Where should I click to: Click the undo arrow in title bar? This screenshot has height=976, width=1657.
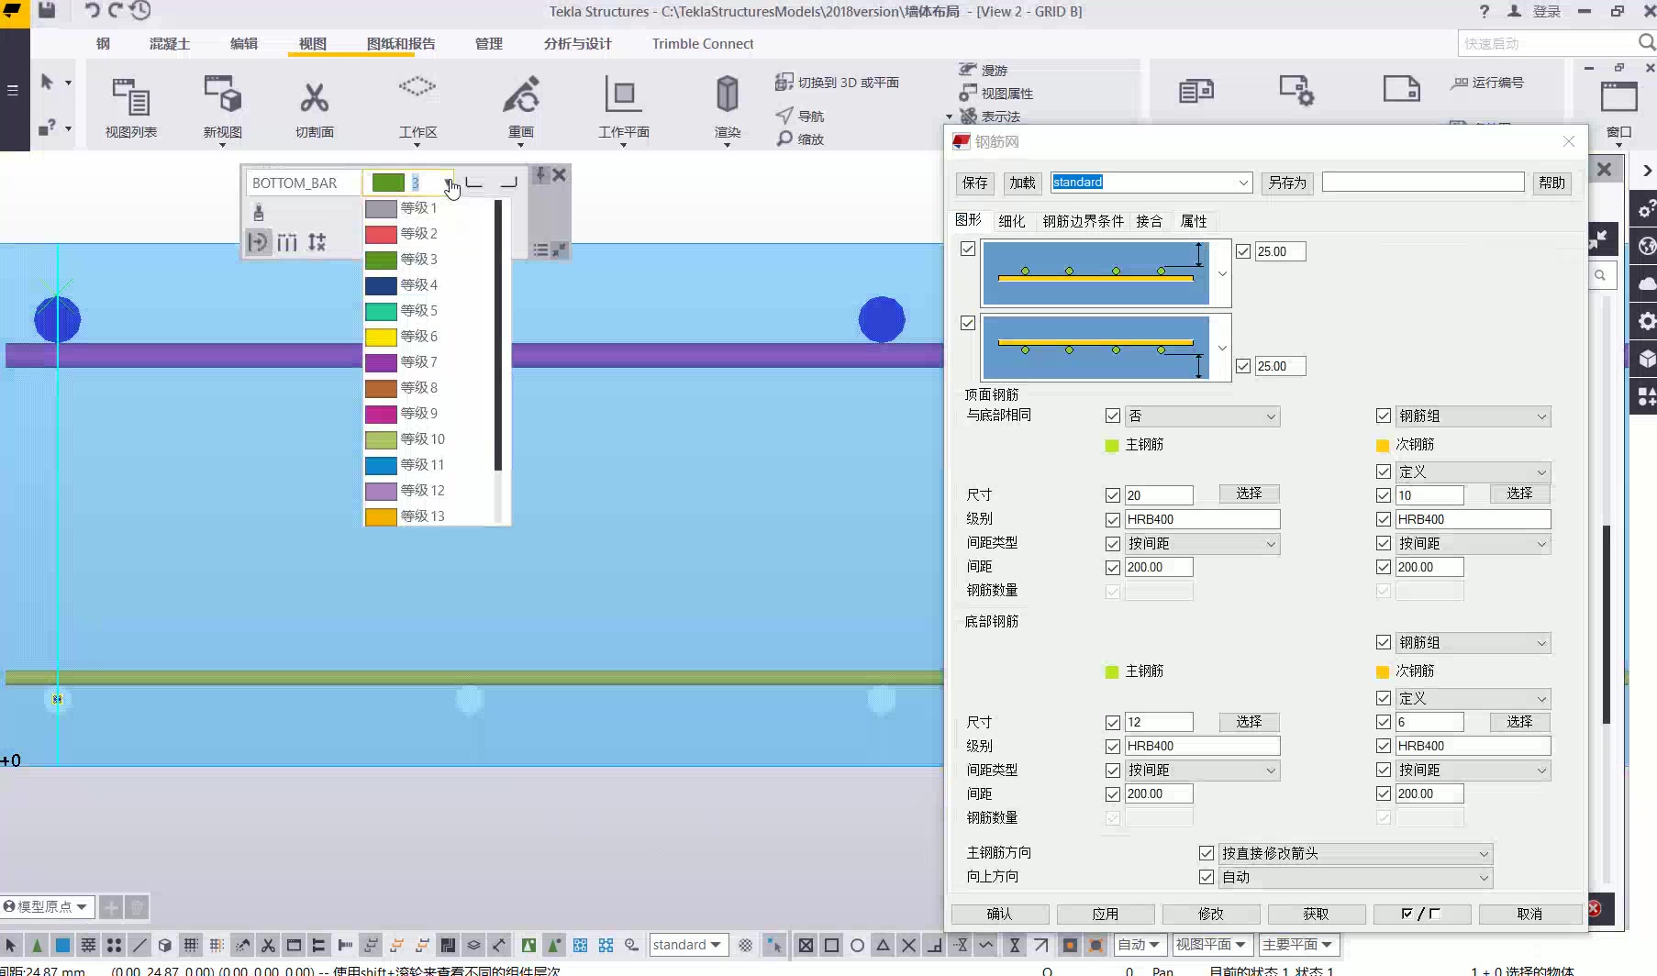pos(92,11)
